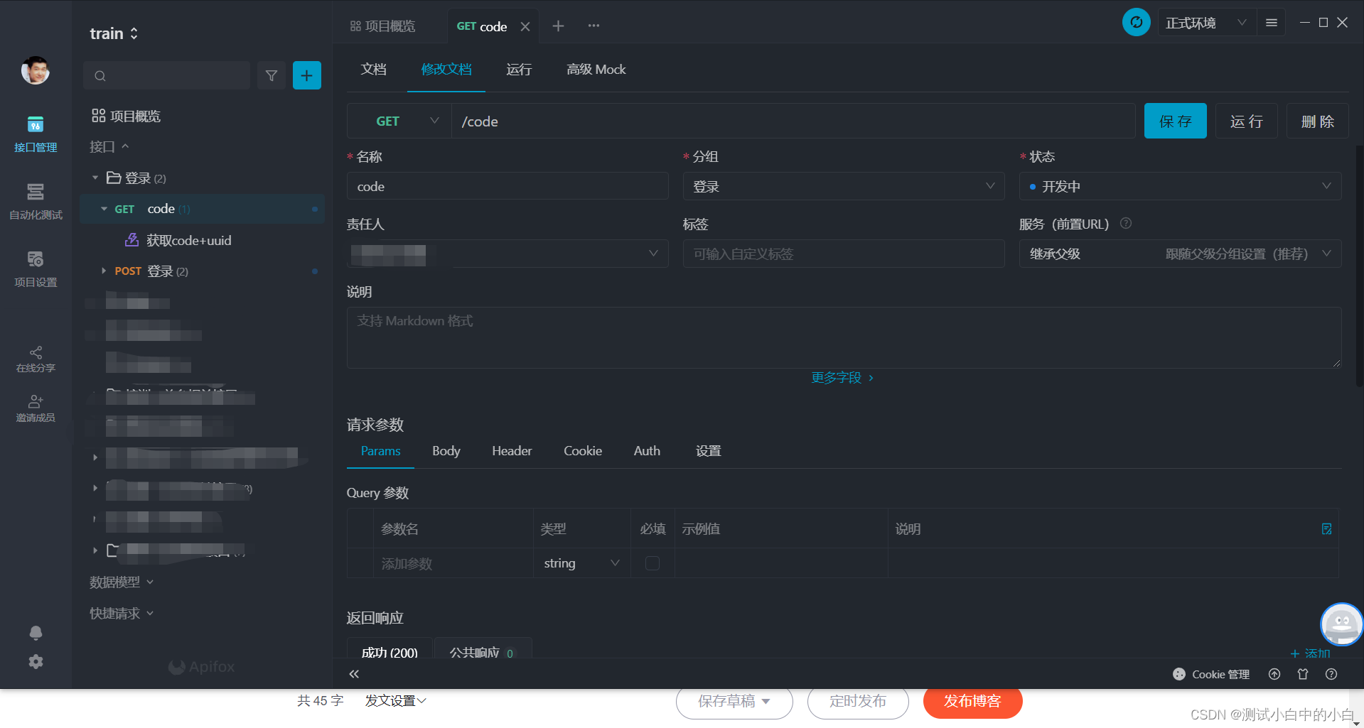This screenshot has width=1364, height=728.
Task: Open the Body request parameters tab
Action: coord(446,450)
